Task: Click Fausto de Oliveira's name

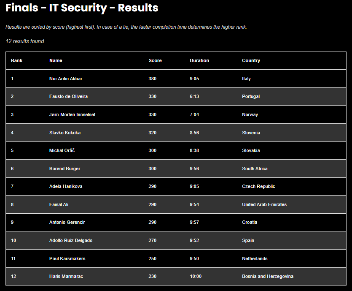Action: 68,96
